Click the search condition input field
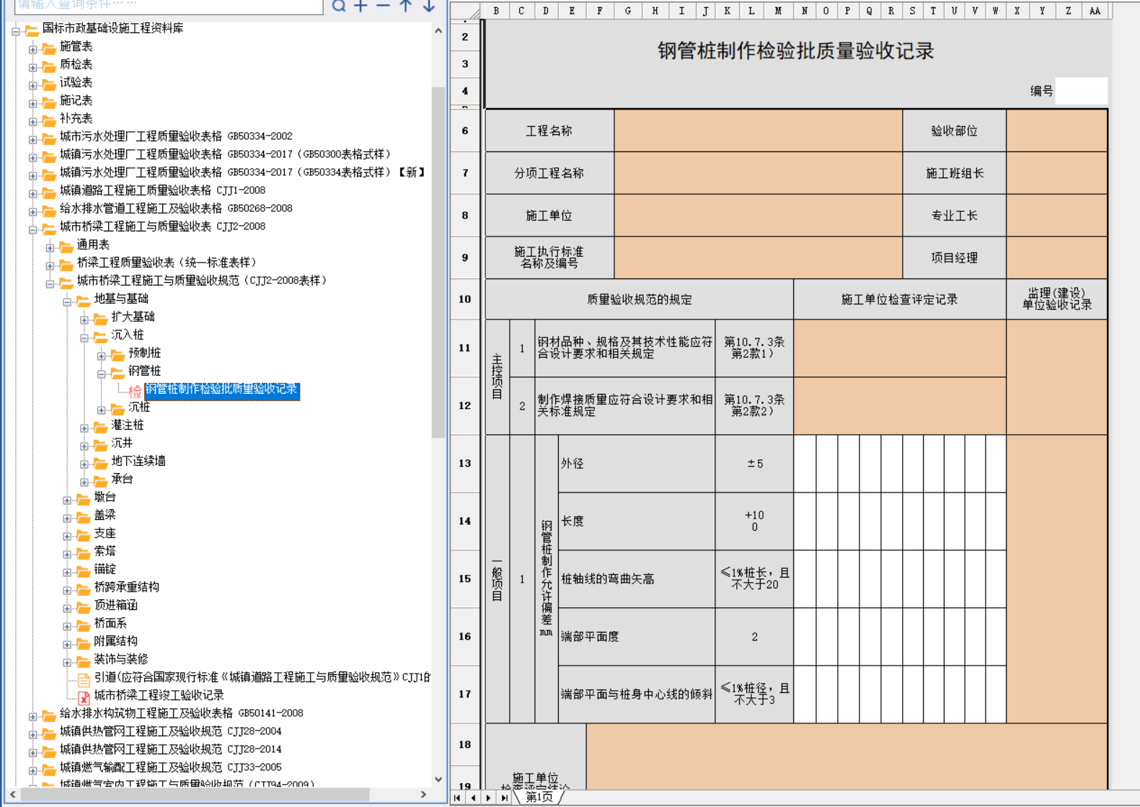Viewport: 1140px width, 807px height. point(169,6)
